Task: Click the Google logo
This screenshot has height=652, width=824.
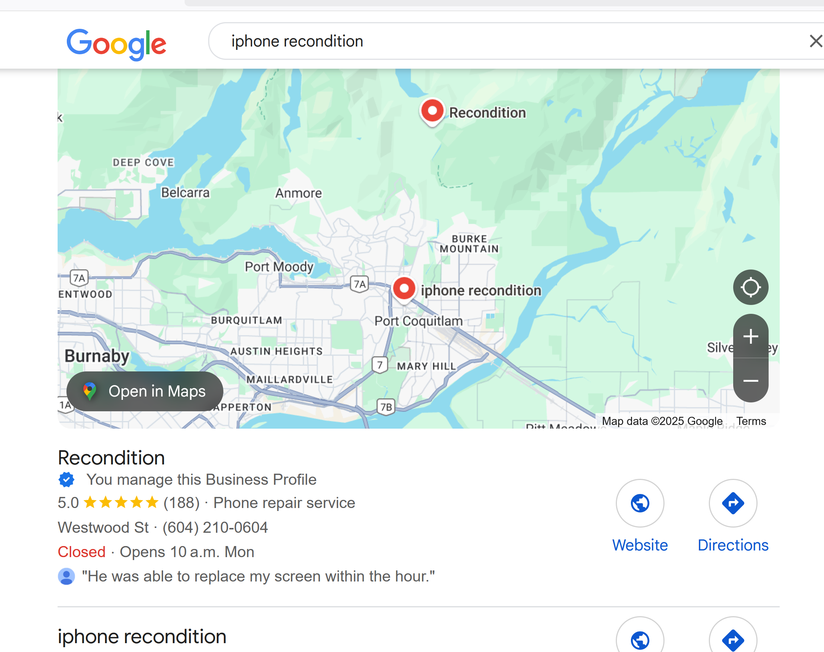Action: tap(116, 44)
